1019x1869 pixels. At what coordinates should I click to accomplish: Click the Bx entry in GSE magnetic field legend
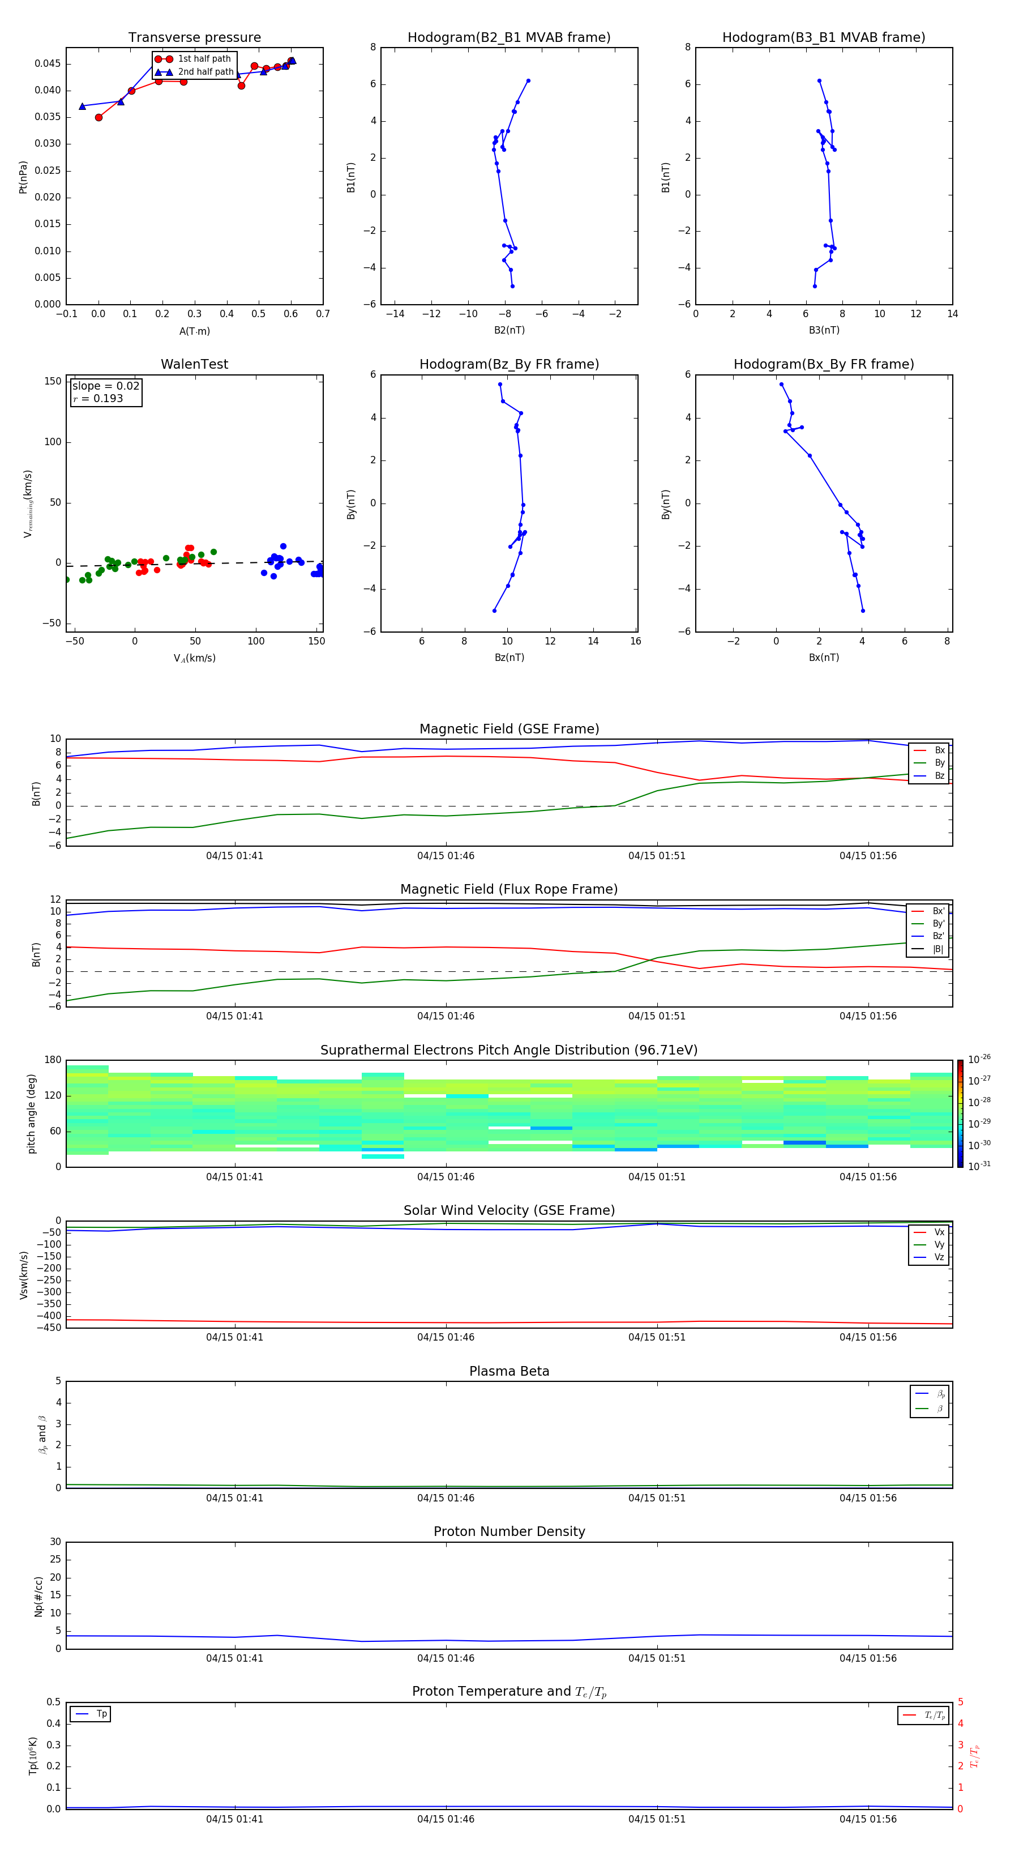click(x=930, y=750)
